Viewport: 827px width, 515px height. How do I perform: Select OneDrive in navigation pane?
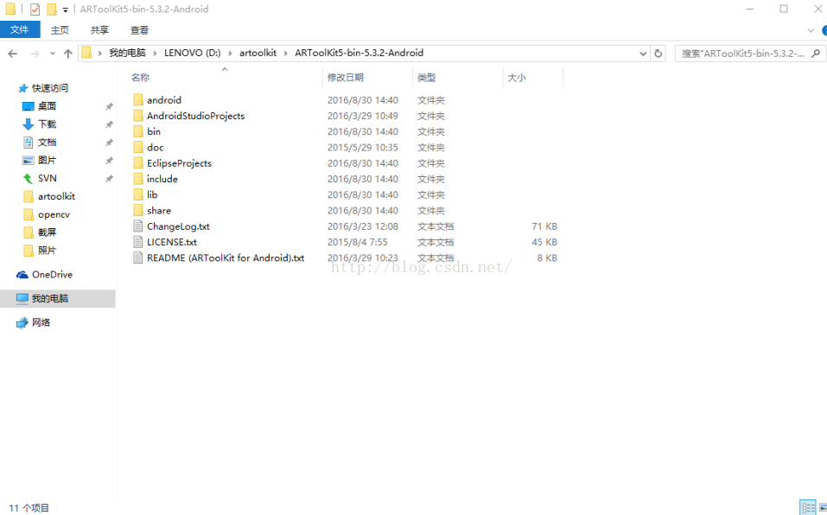point(52,274)
